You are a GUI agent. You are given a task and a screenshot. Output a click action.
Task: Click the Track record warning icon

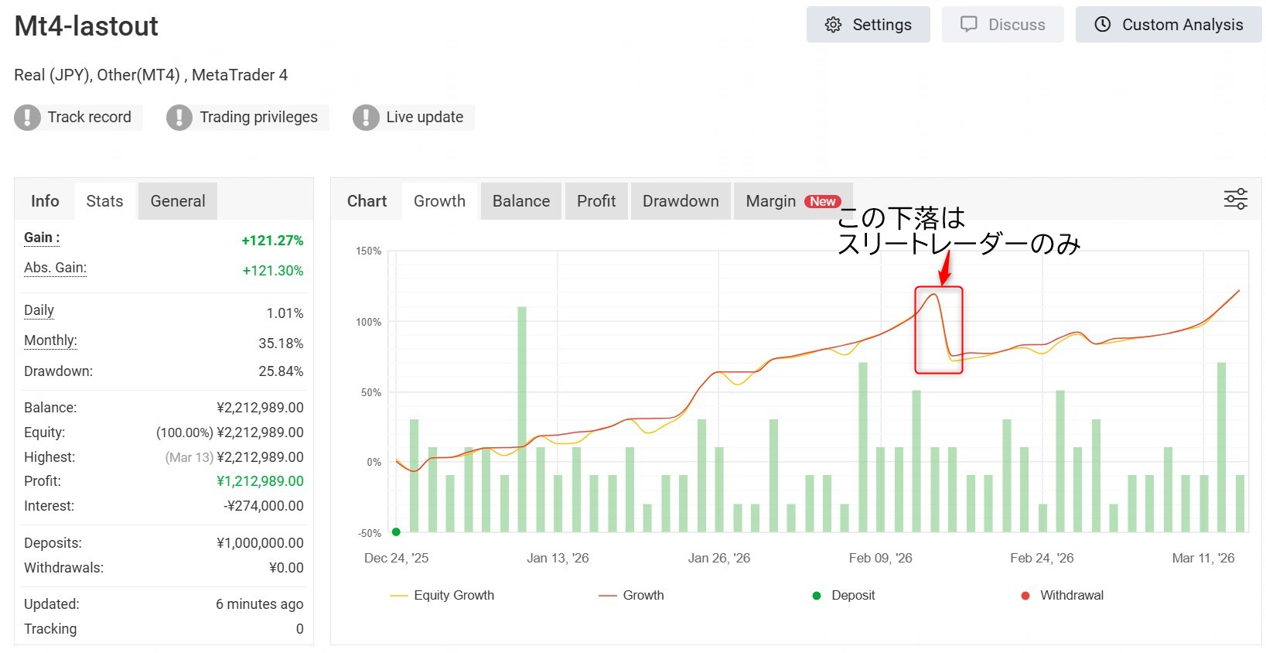pos(28,118)
